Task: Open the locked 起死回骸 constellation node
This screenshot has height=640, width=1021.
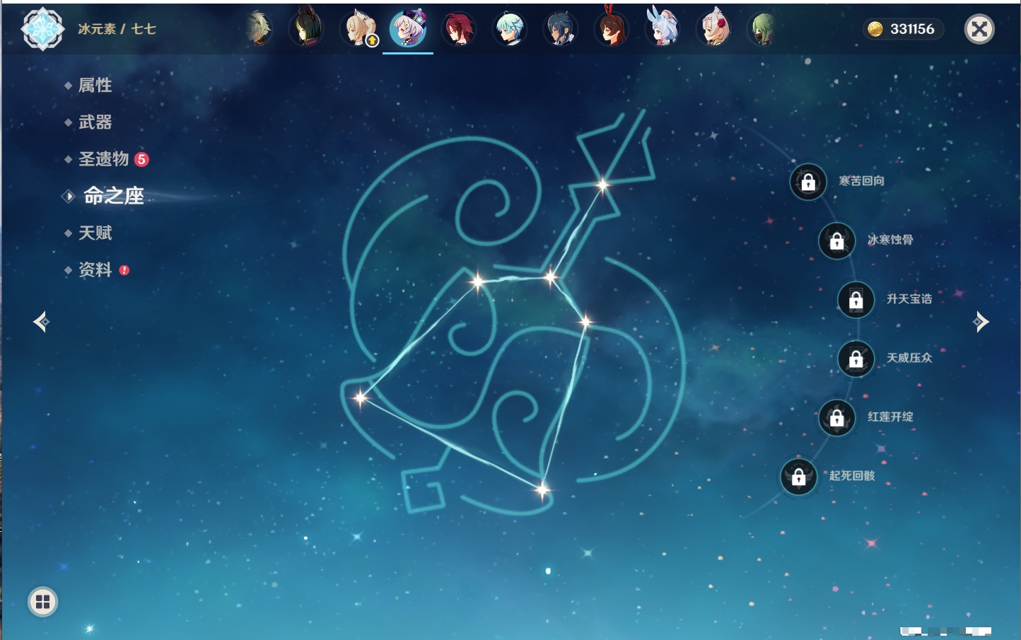Action: (798, 477)
